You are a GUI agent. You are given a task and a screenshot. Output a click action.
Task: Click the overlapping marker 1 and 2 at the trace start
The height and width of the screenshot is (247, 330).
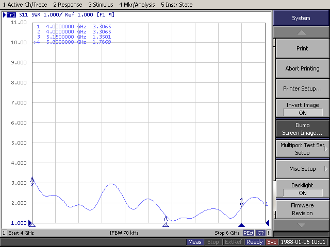point(32,181)
